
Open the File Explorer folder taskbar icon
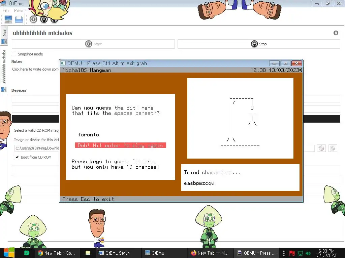88,253
